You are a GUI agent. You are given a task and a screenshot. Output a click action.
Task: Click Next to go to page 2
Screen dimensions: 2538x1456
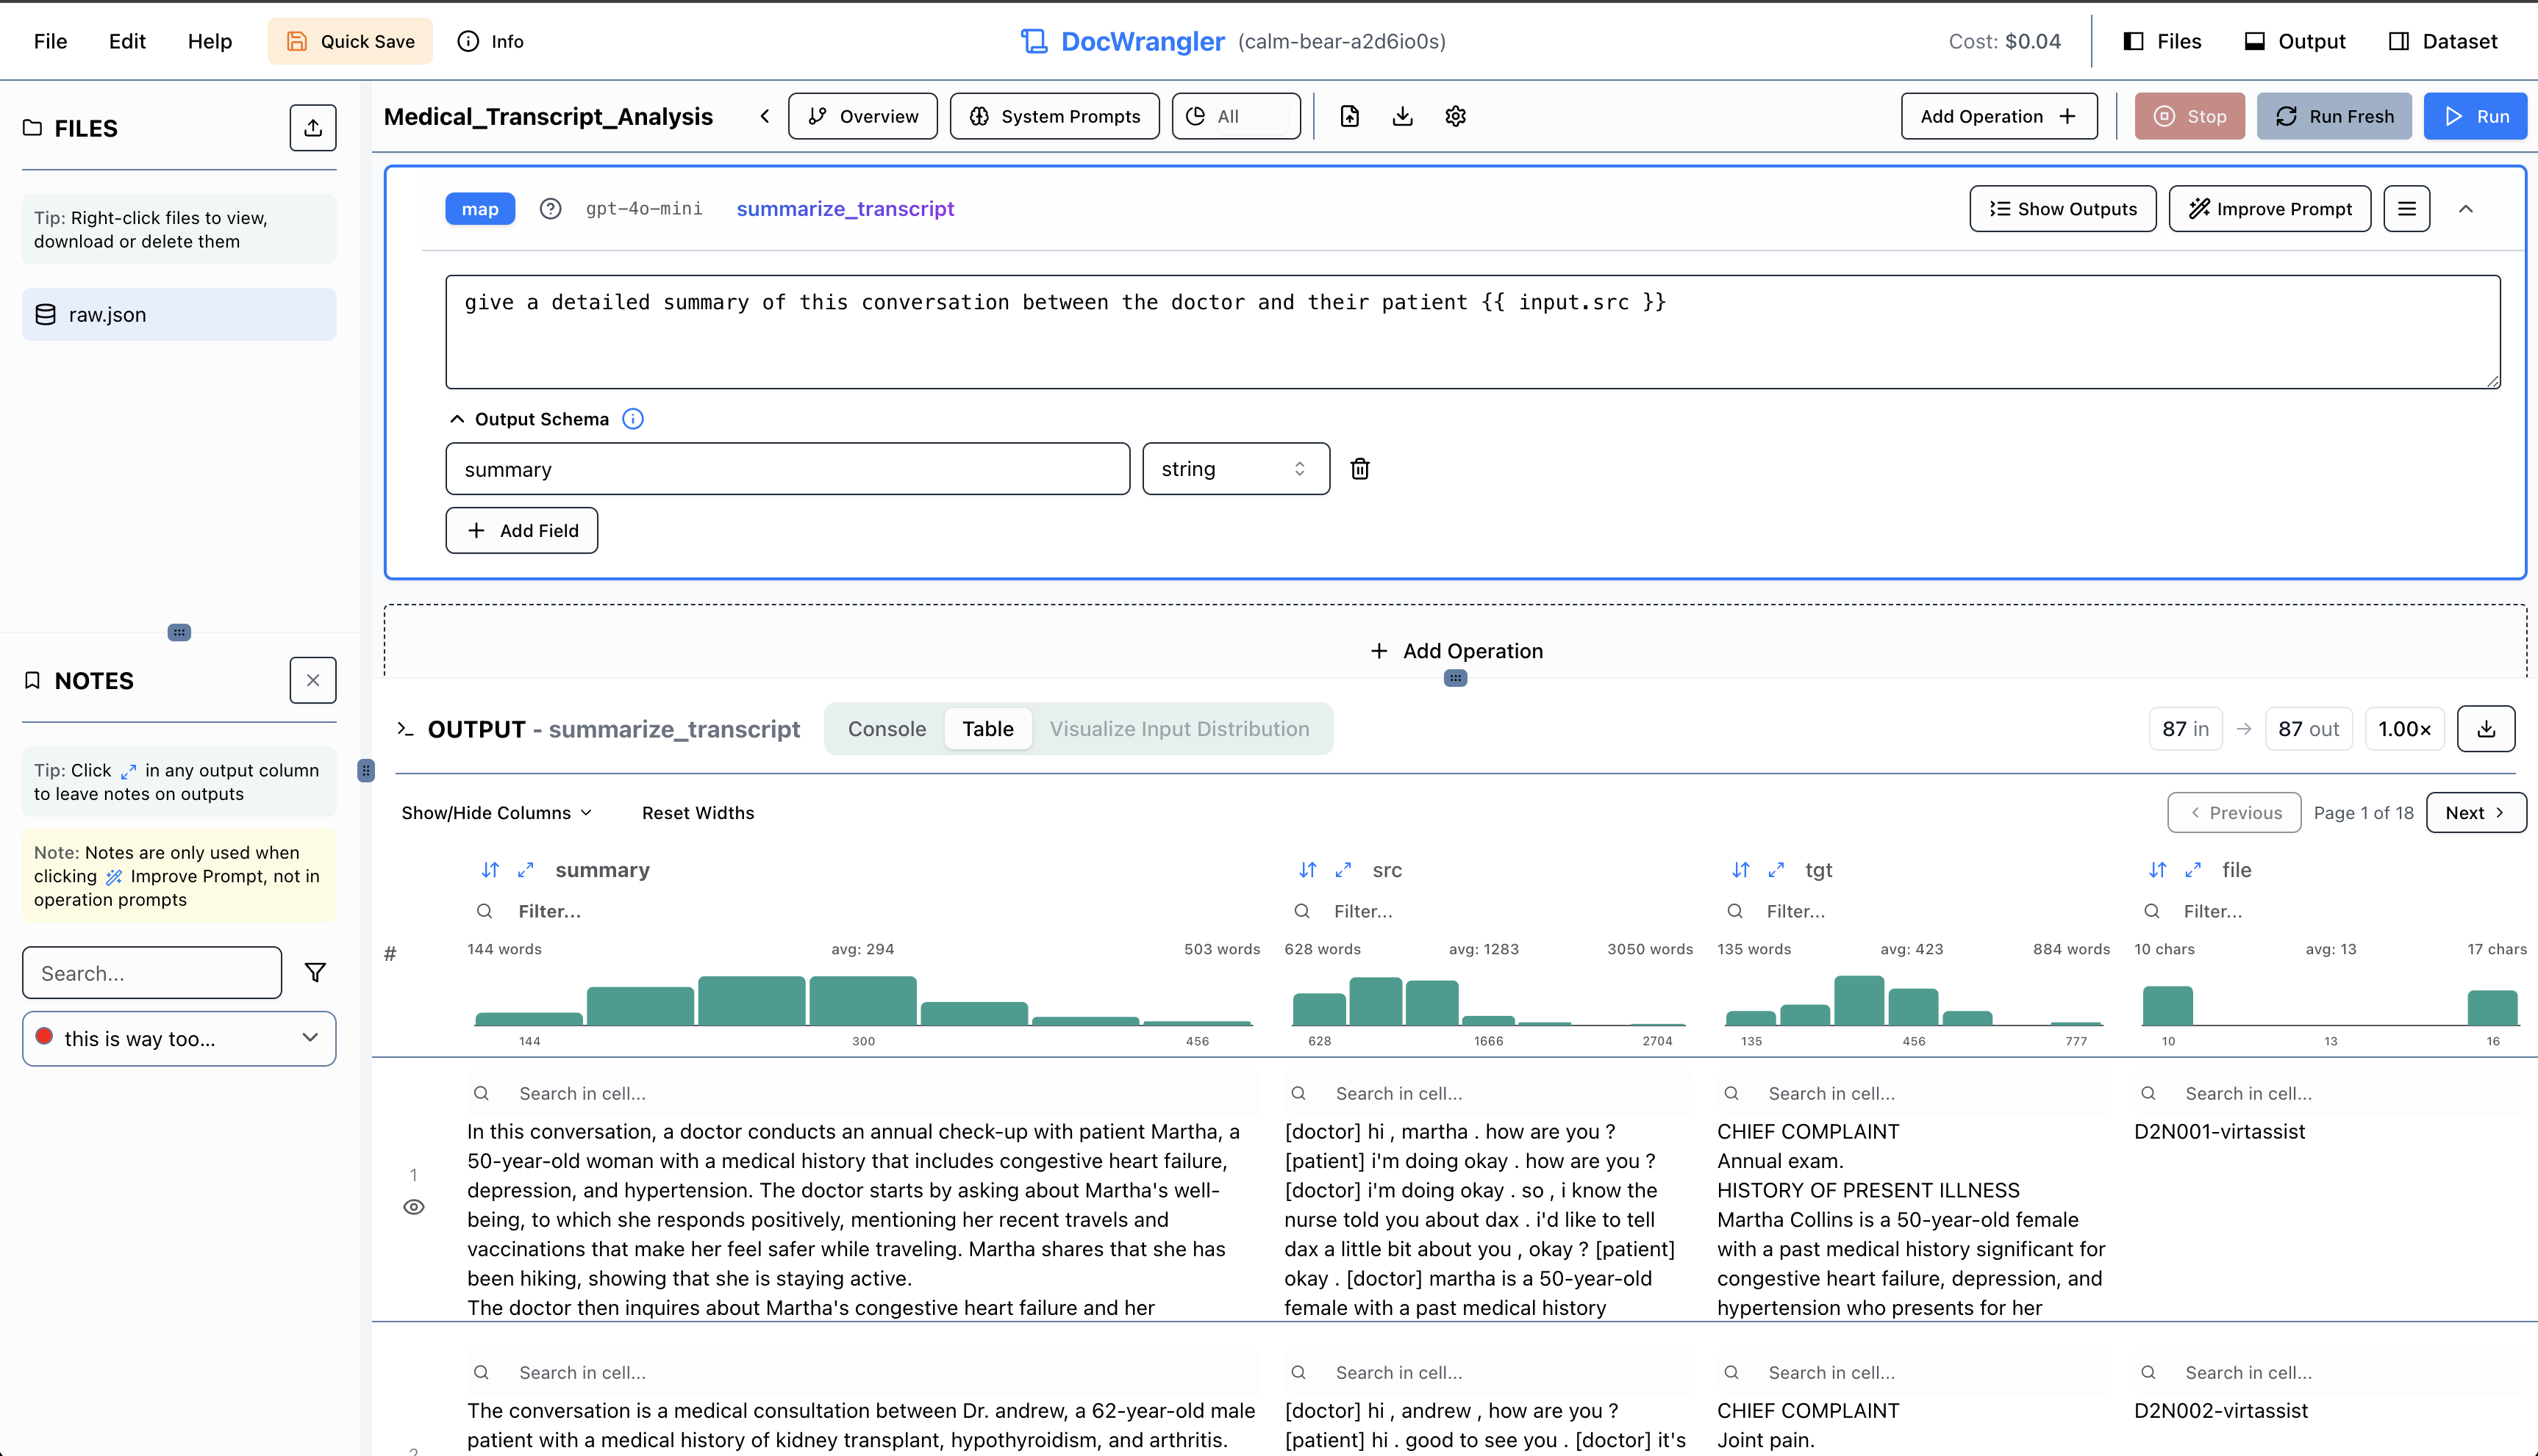[2475, 813]
